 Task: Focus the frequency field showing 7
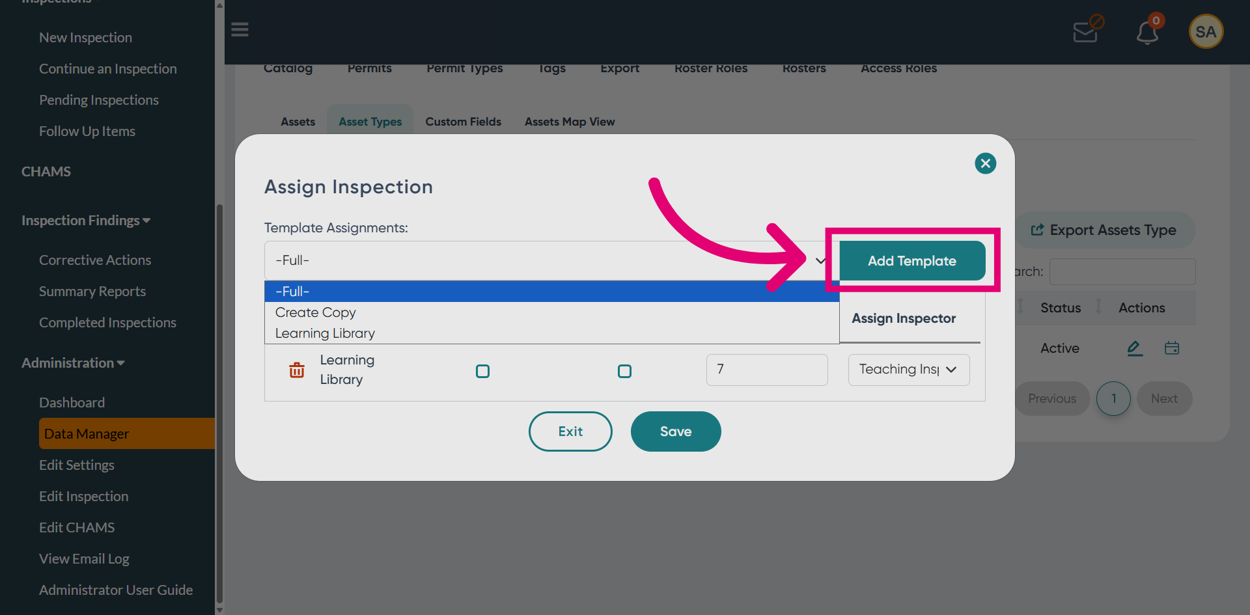[x=767, y=370]
